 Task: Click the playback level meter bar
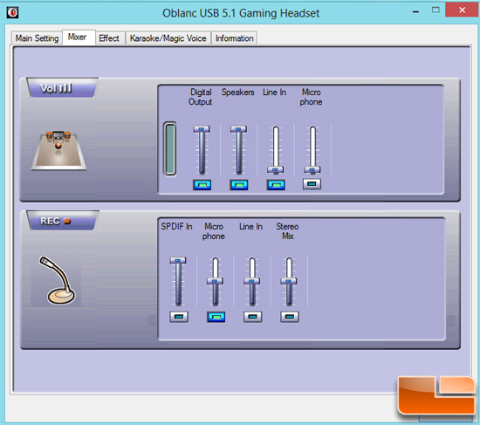pos(170,149)
